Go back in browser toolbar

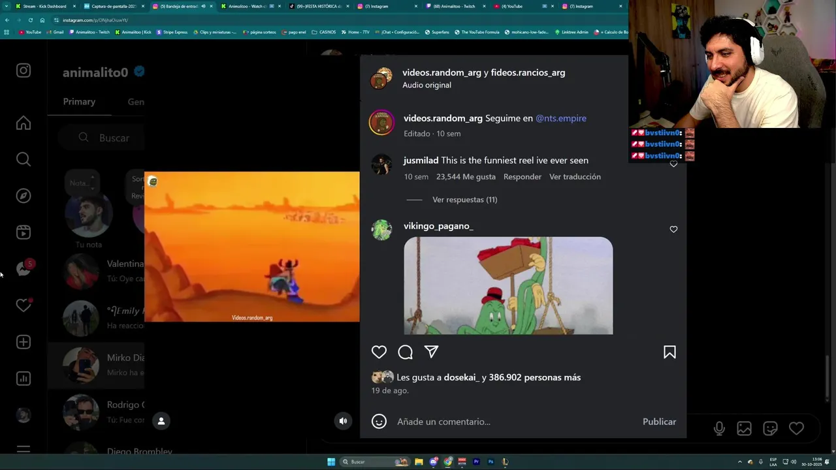[x=7, y=20]
